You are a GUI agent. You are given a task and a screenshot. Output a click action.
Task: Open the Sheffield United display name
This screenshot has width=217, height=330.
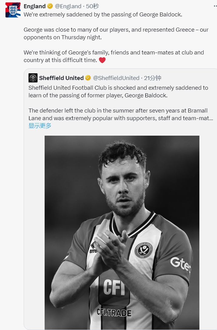[x=61, y=78]
